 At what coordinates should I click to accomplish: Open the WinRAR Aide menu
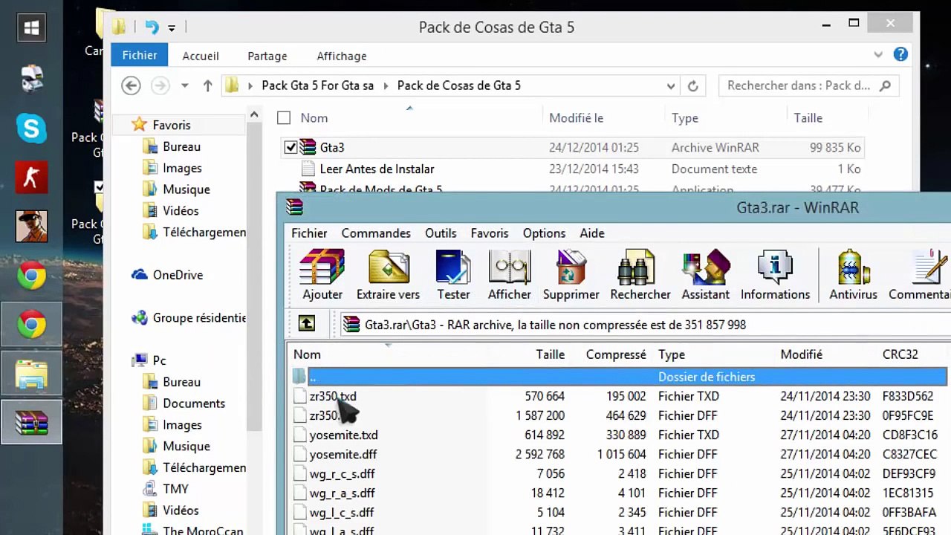pos(592,233)
